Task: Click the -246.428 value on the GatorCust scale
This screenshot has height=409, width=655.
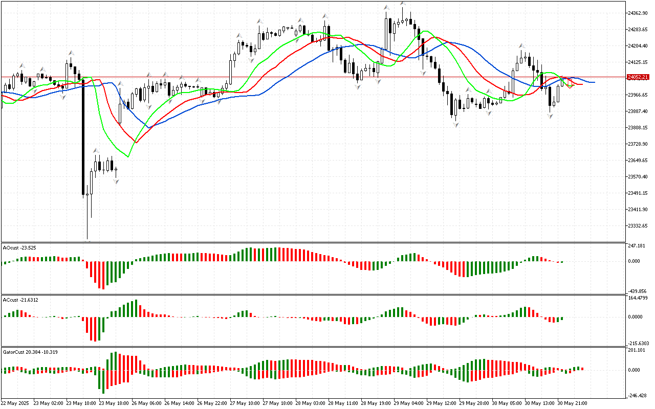Action: (637, 396)
